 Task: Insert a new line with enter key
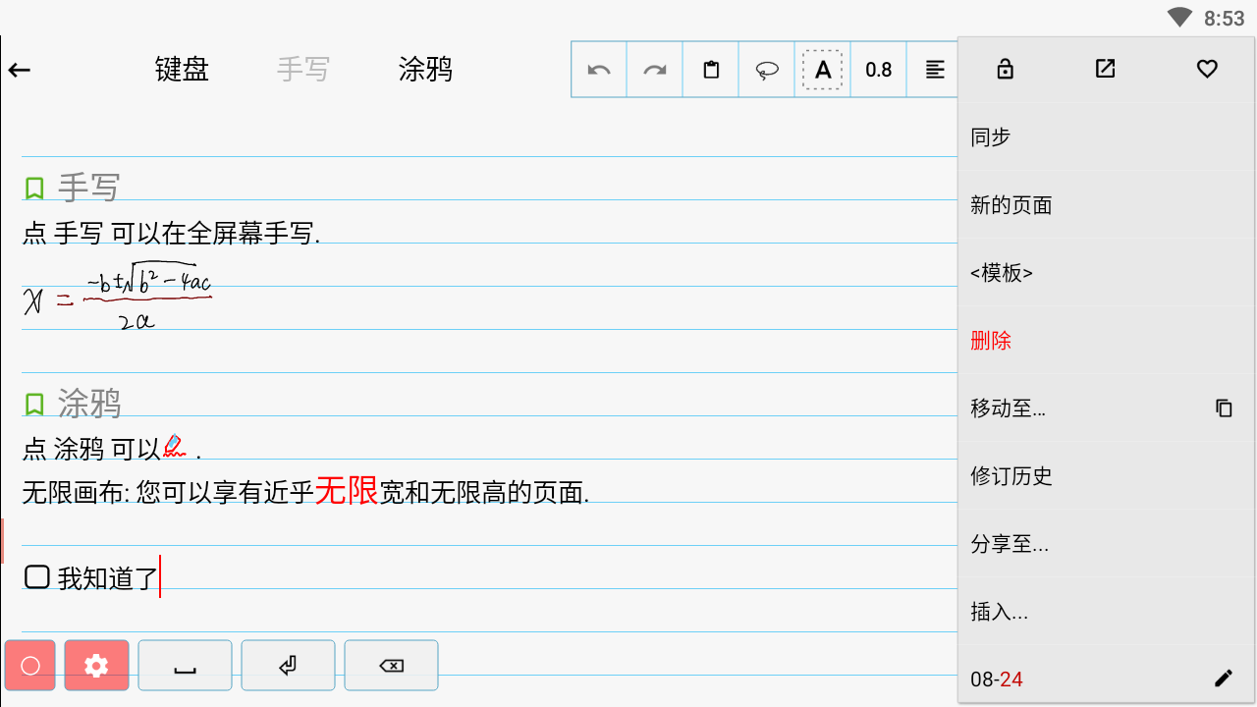pos(288,666)
